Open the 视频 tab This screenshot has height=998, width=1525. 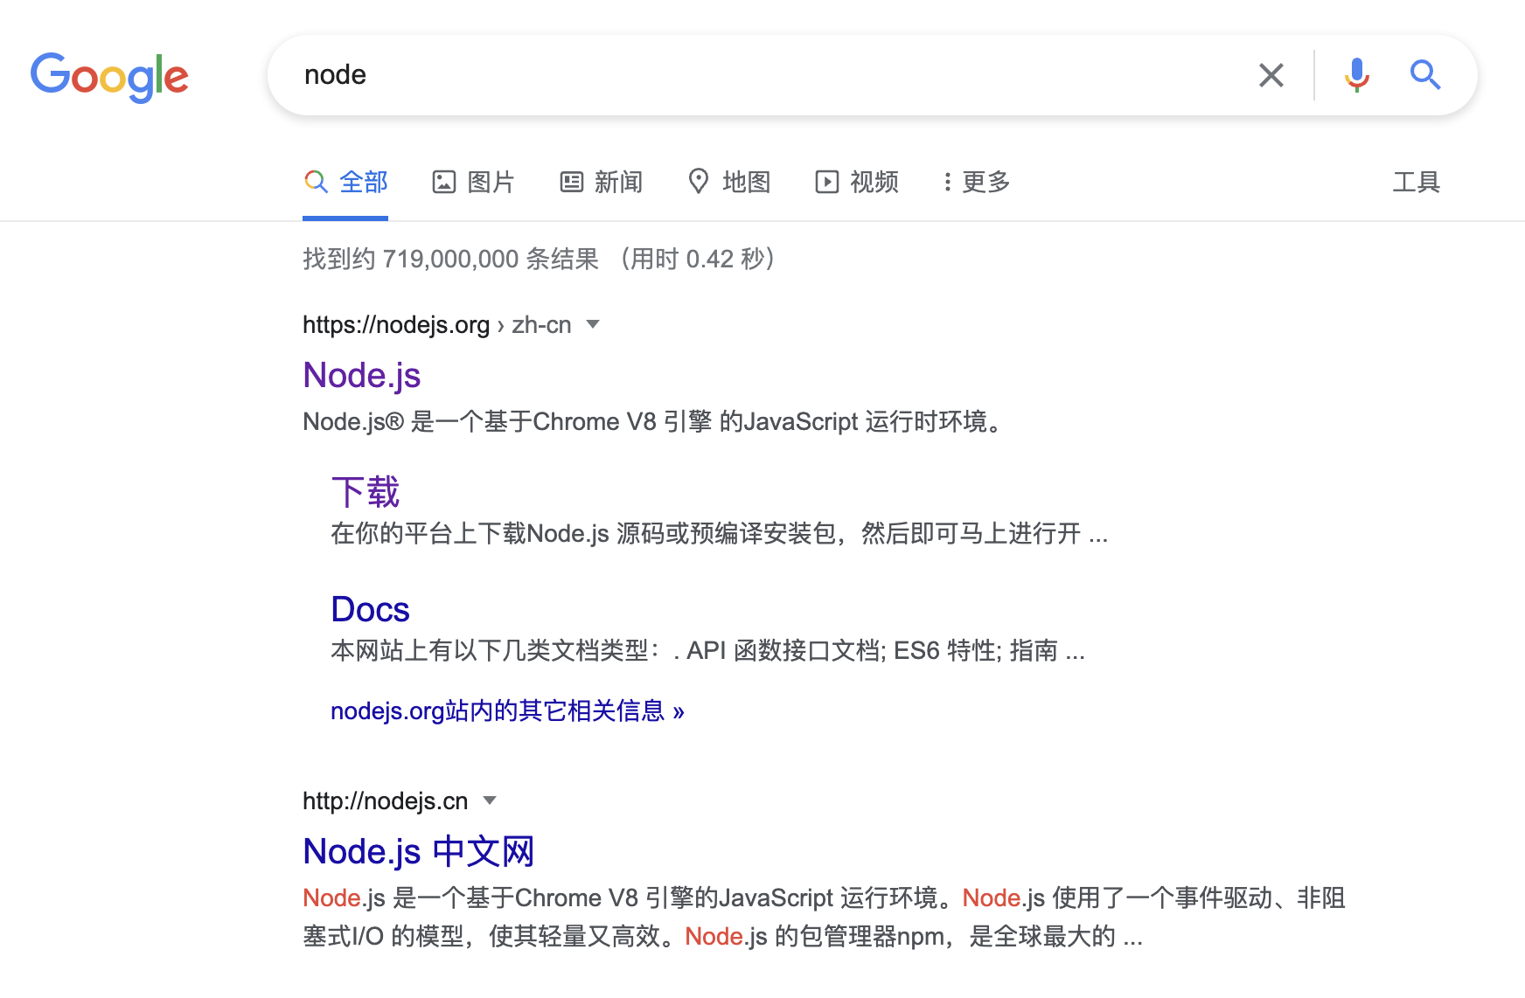click(x=857, y=182)
